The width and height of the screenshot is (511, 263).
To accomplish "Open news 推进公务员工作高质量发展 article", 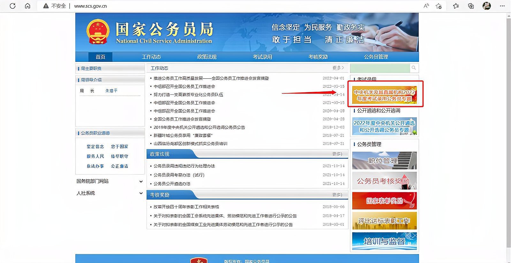I will pos(211,78).
